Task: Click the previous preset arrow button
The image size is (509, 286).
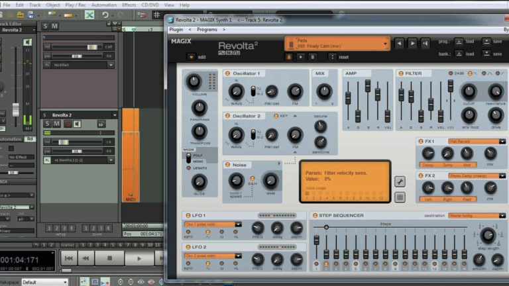Action: [x=399, y=43]
